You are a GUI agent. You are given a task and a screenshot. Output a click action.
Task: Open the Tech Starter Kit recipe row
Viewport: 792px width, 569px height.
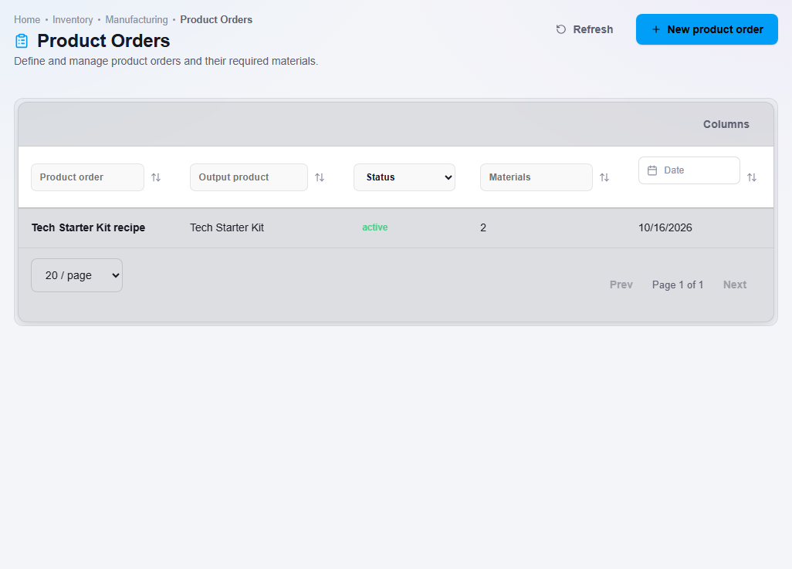coord(396,227)
